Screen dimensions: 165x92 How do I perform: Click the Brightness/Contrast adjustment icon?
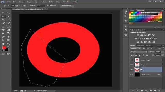click(138, 35)
